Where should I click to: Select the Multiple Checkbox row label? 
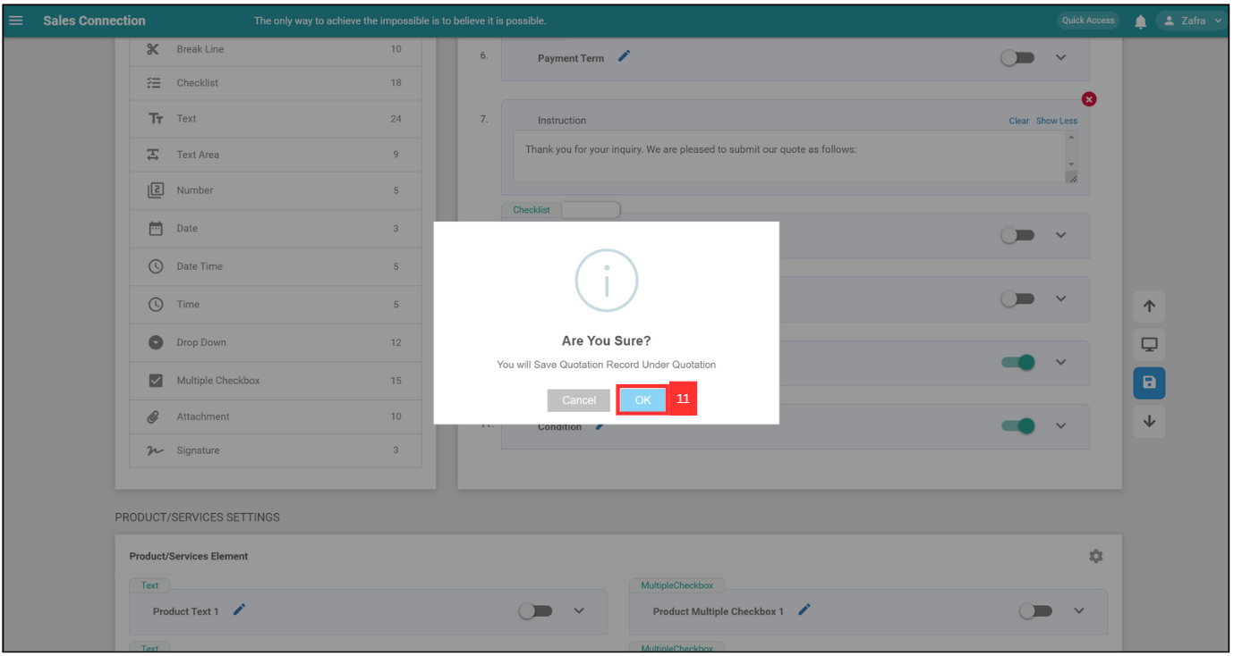(218, 381)
